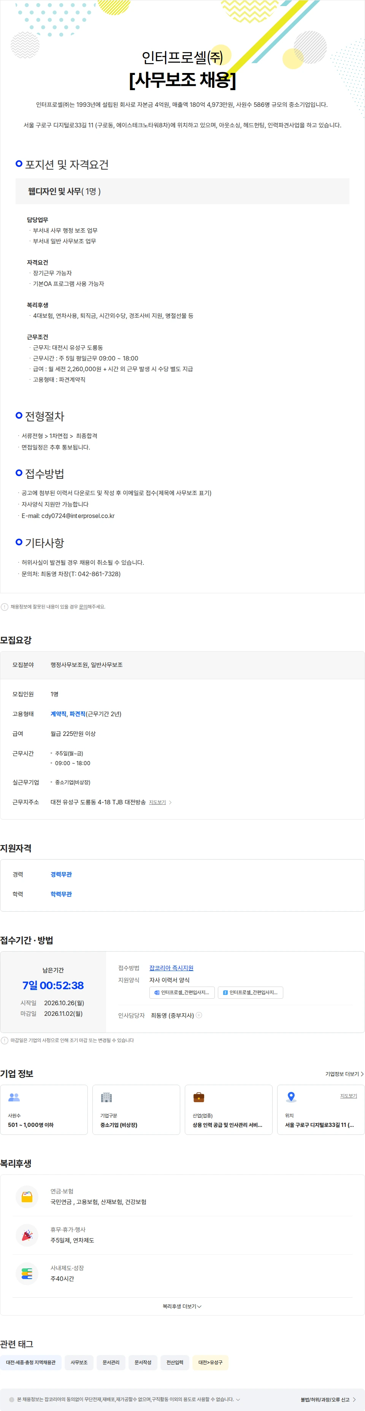The width and height of the screenshot is (365, 1411).
Task: Select the 대전·세종·충청 지역채용관 tag
Action: 31,1362
